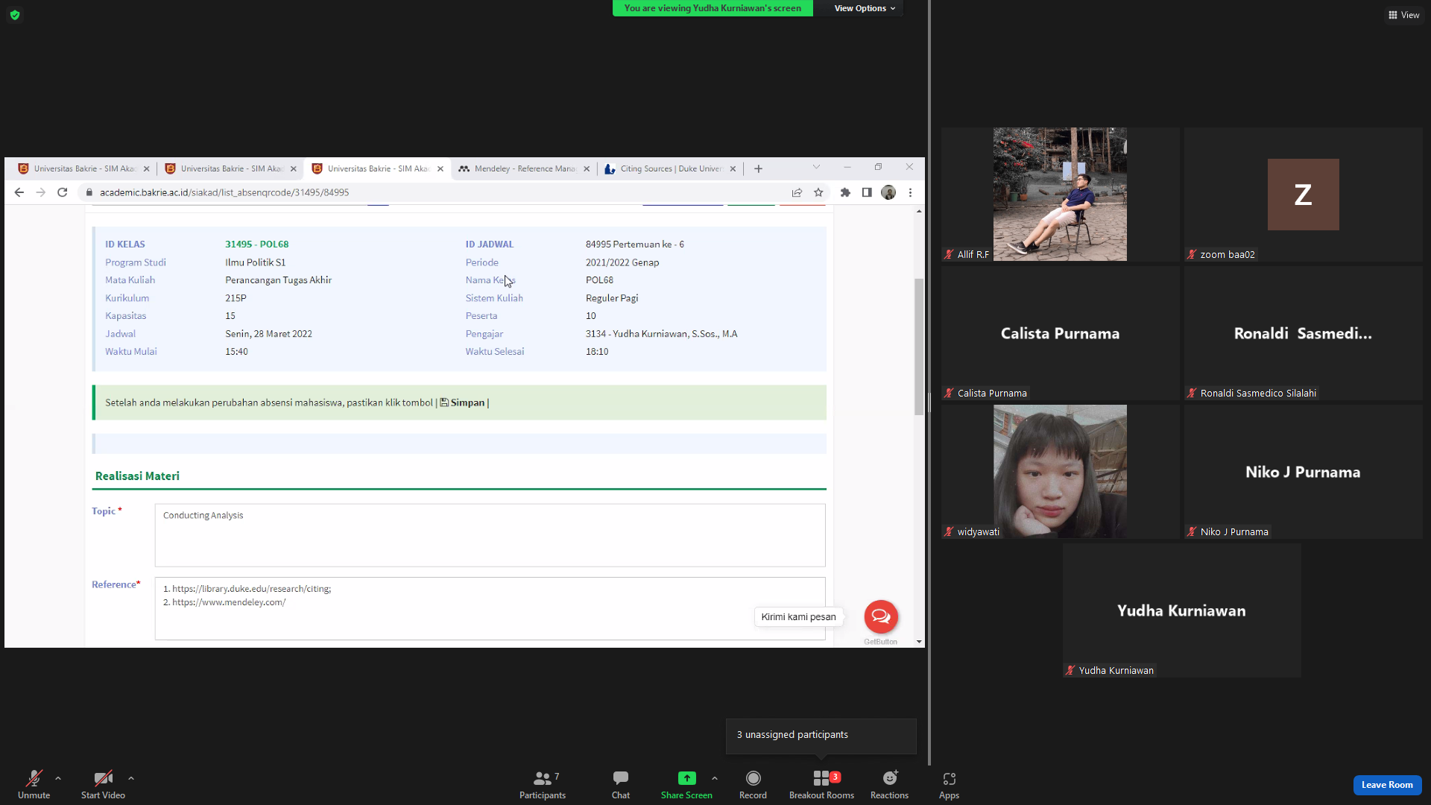
Task: Bookmark this page with the star icon
Action: tap(818, 192)
